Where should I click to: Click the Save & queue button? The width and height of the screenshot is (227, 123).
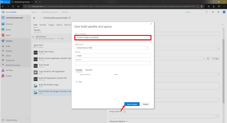click(x=131, y=104)
